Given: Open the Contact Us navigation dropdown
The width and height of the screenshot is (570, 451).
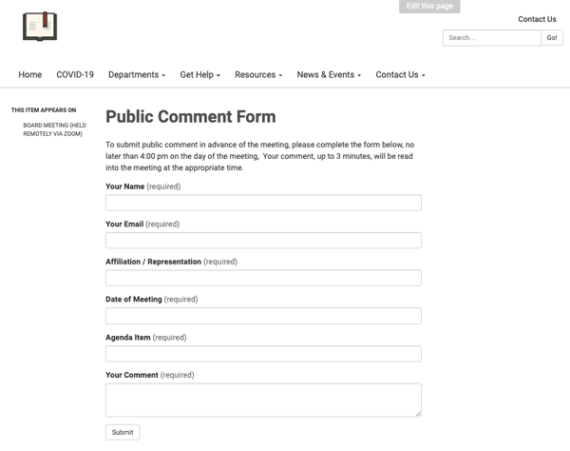Looking at the screenshot, I should tap(400, 74).
